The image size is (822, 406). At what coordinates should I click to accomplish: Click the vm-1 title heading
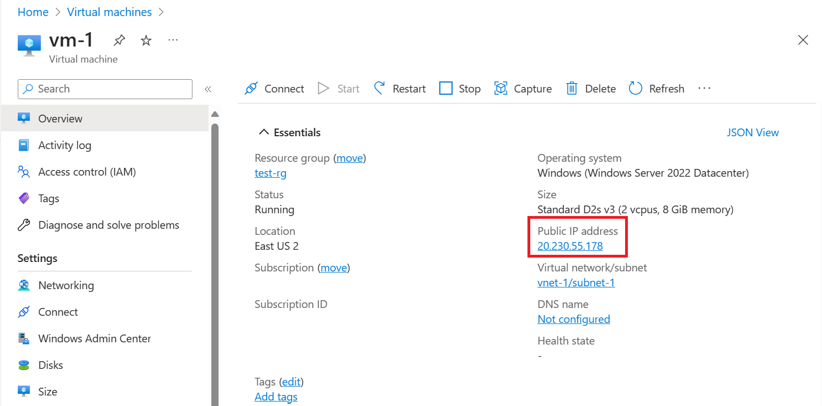[x=72, y=40]
